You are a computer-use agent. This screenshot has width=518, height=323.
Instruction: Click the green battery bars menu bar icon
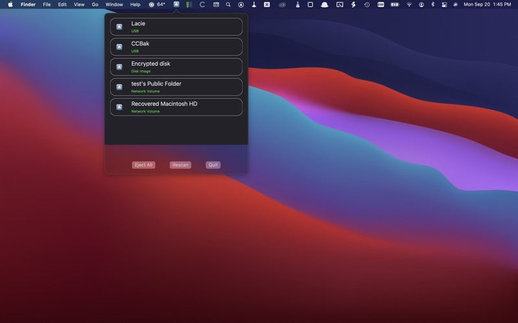tap(189, 5)
